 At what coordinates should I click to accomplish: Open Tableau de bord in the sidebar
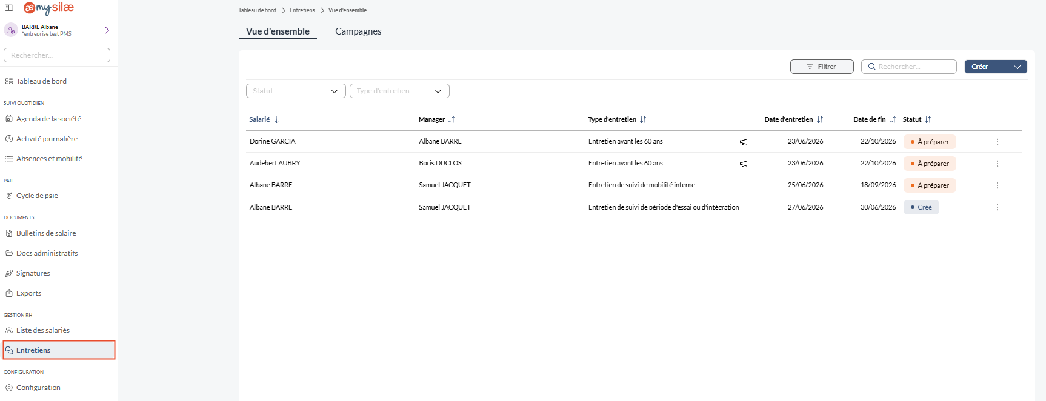point(41,81)
